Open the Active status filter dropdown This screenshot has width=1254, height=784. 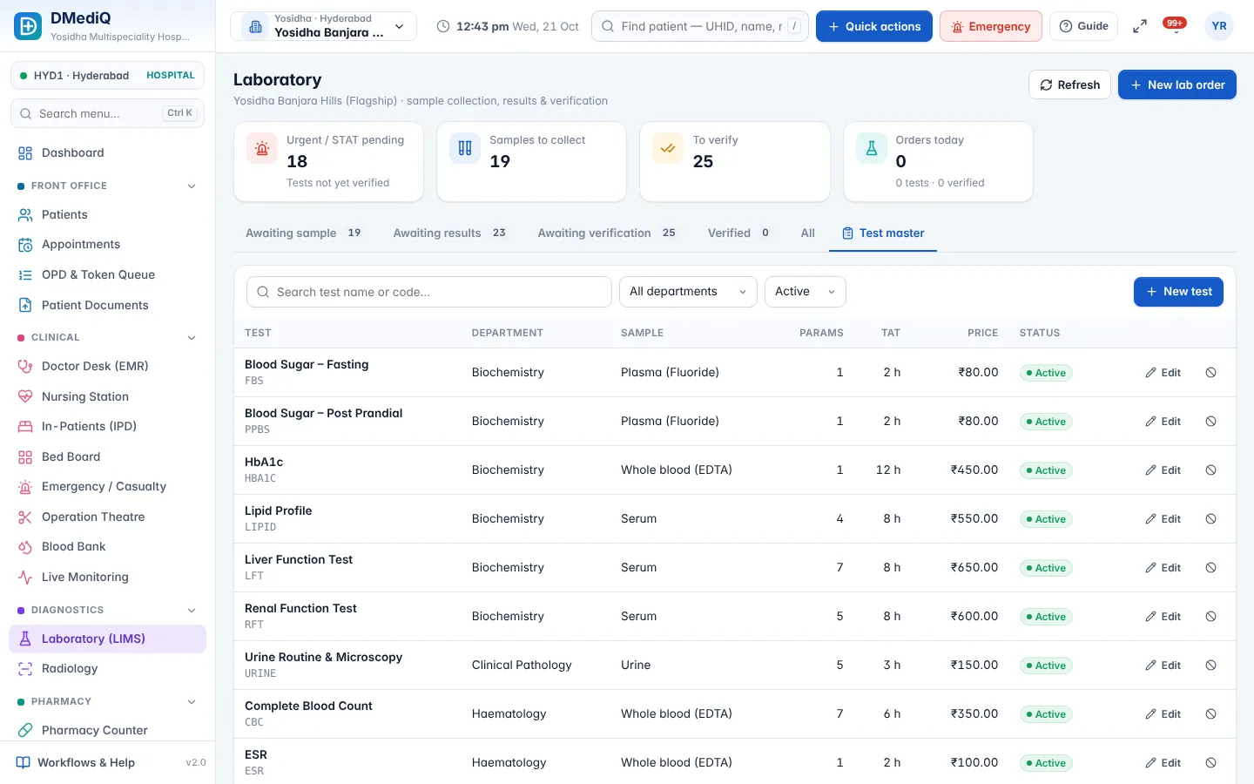(x=805, y=292)
